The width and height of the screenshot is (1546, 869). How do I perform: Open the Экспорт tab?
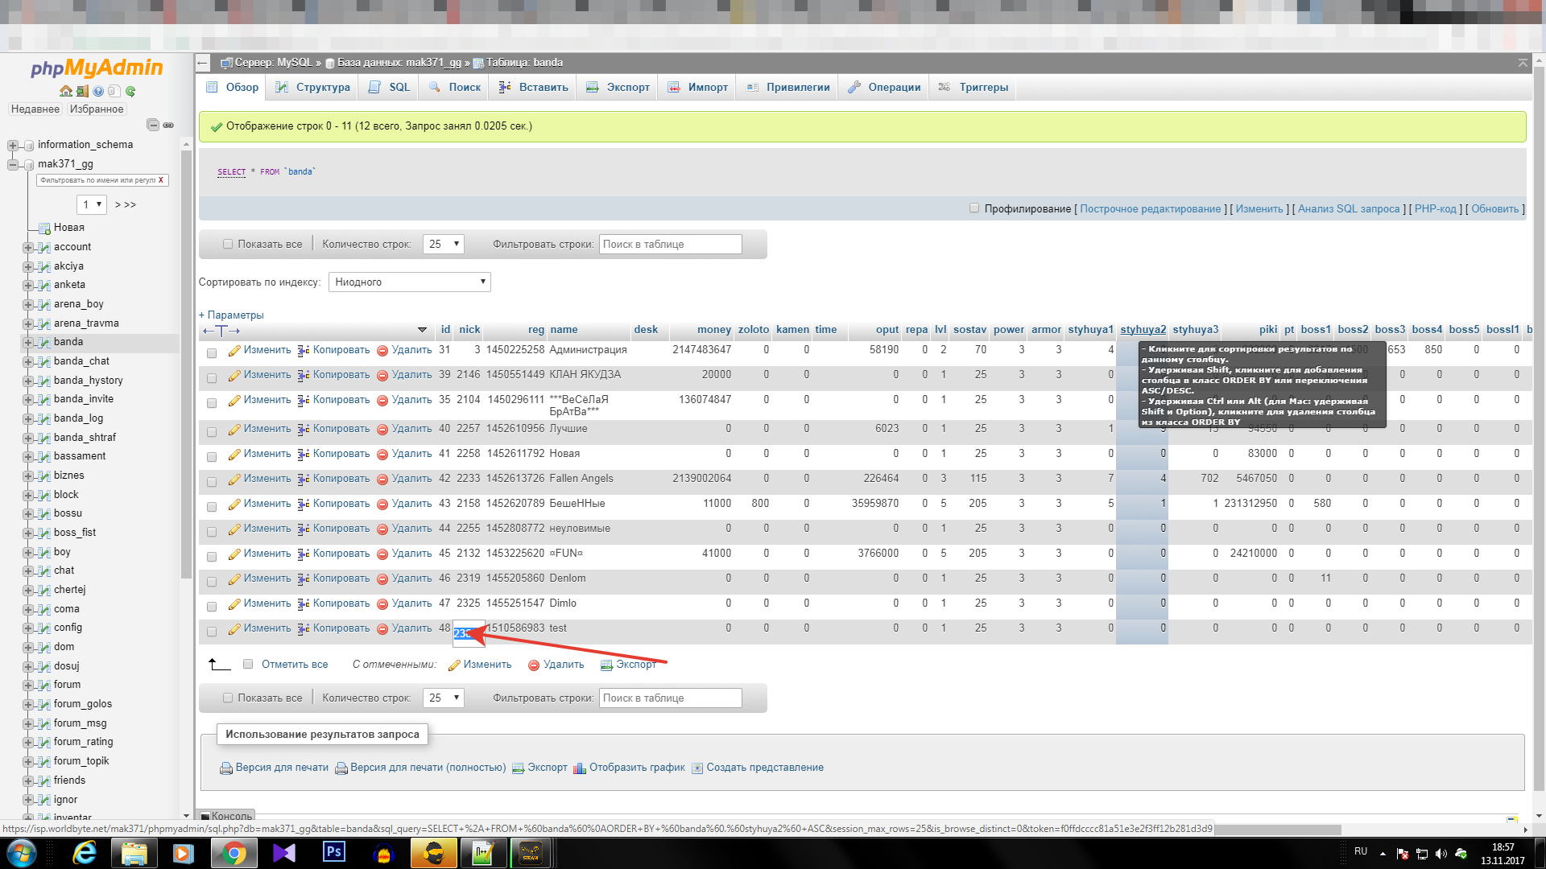(x=618, y=88)
